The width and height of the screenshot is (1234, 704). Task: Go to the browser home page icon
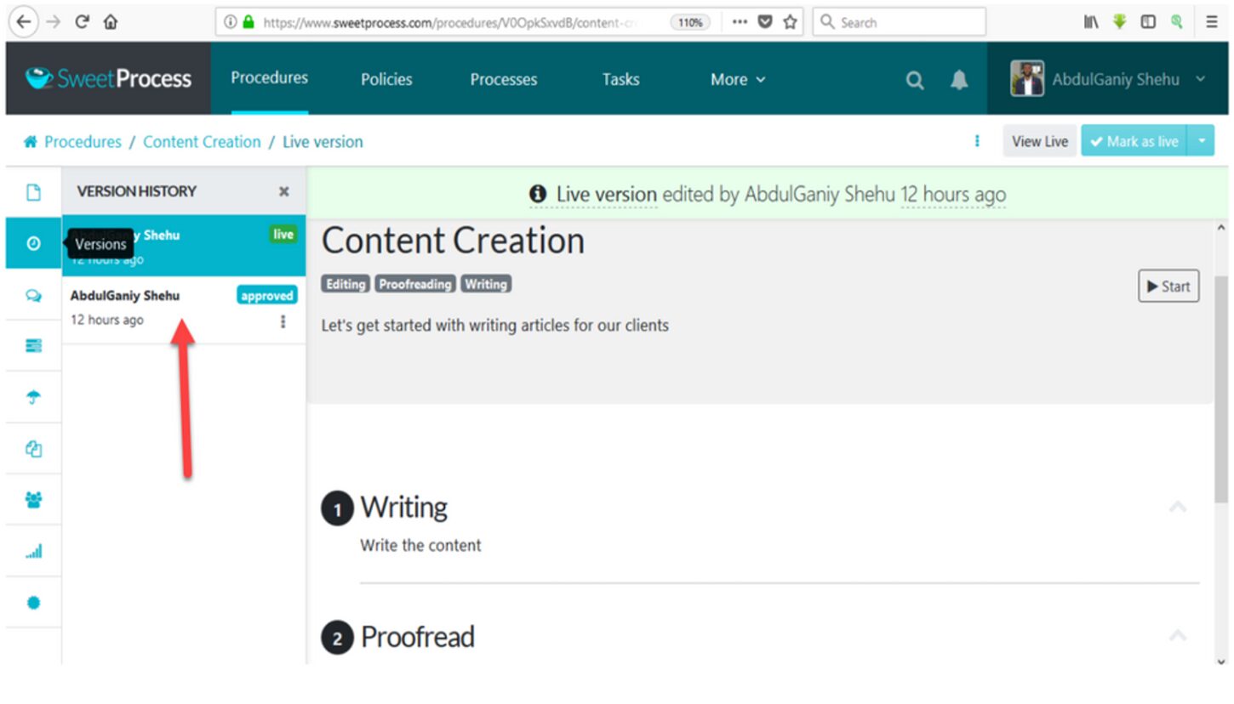tap(110, 22)
